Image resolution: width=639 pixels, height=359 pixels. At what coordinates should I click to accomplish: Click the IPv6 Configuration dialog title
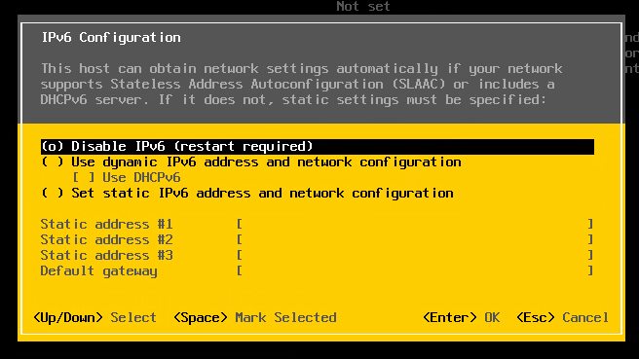click(111, 37)
